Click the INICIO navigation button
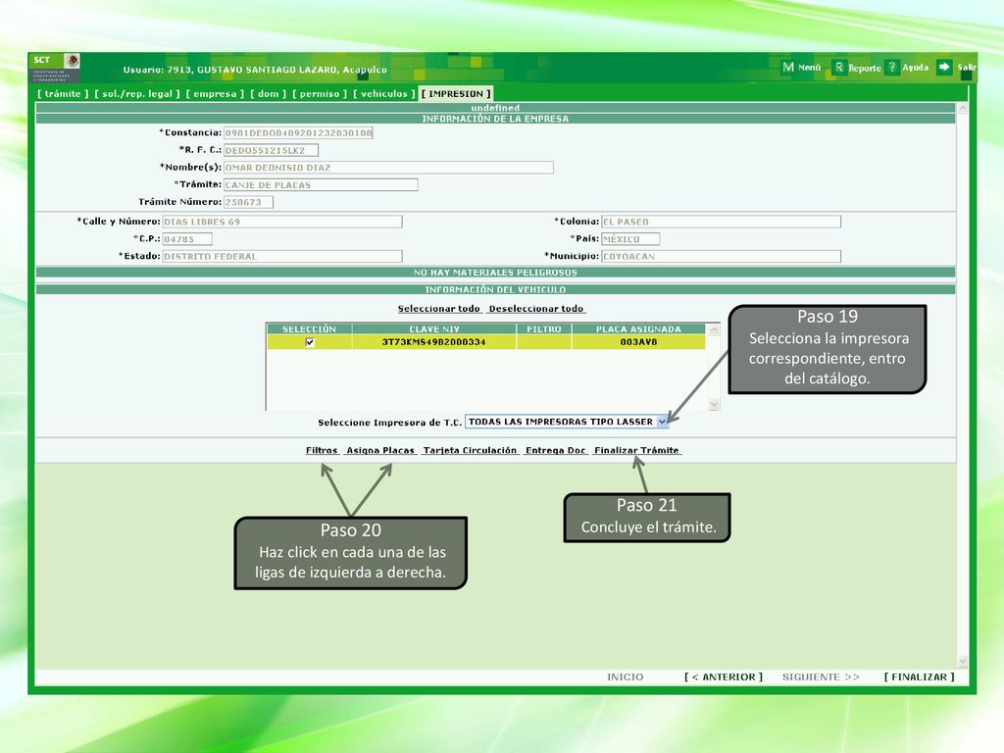The image size is (1004, 753). click(x=625, y=677)
